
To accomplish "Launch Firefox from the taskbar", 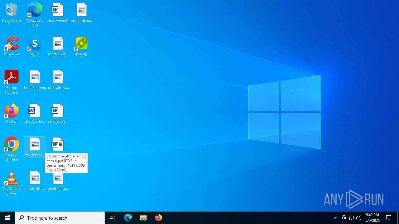I will pyautogui.click(x=159, y=218).
